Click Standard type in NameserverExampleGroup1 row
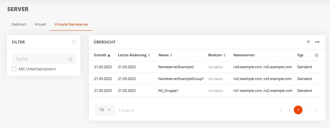 pyautogui.click(x=304, y=79)
